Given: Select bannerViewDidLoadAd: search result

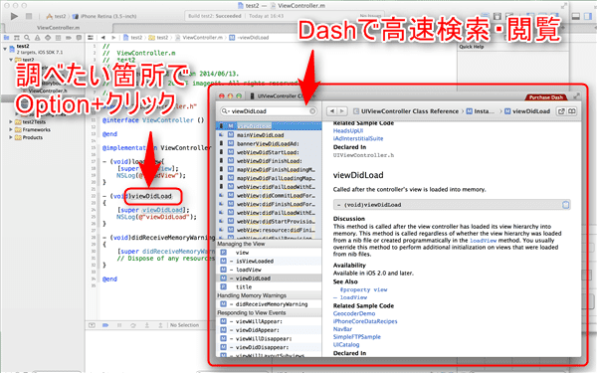Looking at the screenshot, I should (269, 144).
